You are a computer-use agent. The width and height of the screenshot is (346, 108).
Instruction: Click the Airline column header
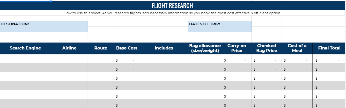(69, 48)
